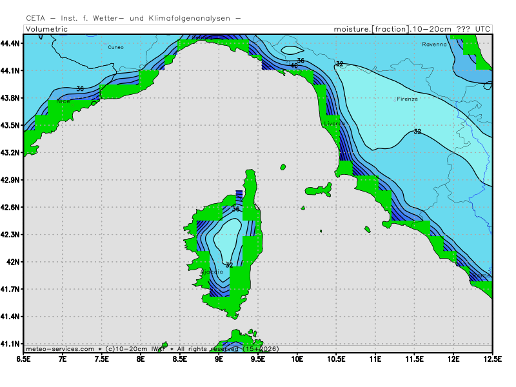Click the 36 contour label near Nice
516x387 pixels.
coord(80,88)
